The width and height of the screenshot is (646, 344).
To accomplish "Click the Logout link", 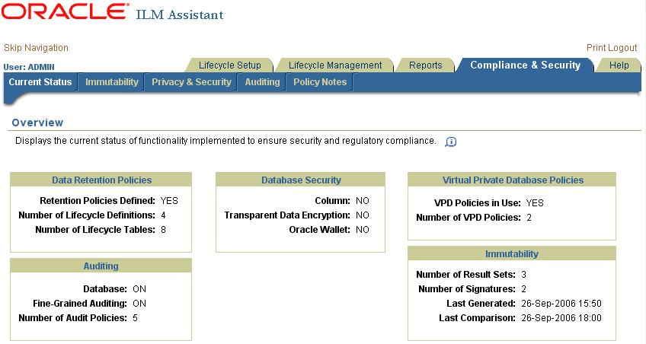I will click(622, 48).
